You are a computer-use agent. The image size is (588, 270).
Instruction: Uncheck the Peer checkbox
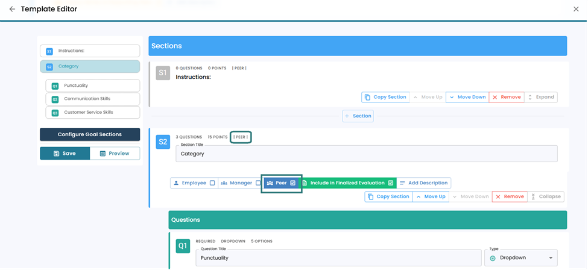point(293,183)
